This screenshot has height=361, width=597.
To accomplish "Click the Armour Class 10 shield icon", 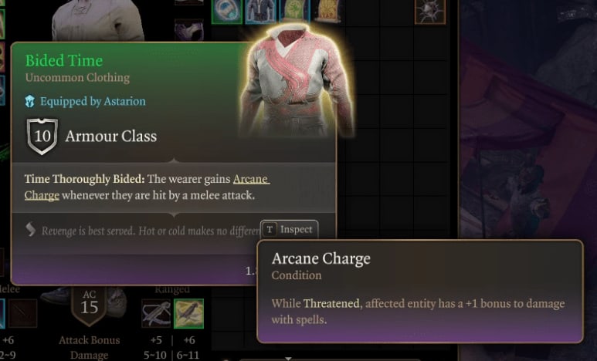I will pos(42,137).
